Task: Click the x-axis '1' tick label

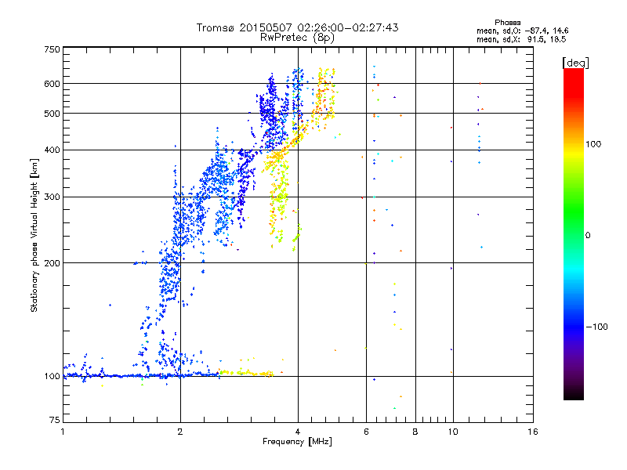Action: tap(63, 432)
